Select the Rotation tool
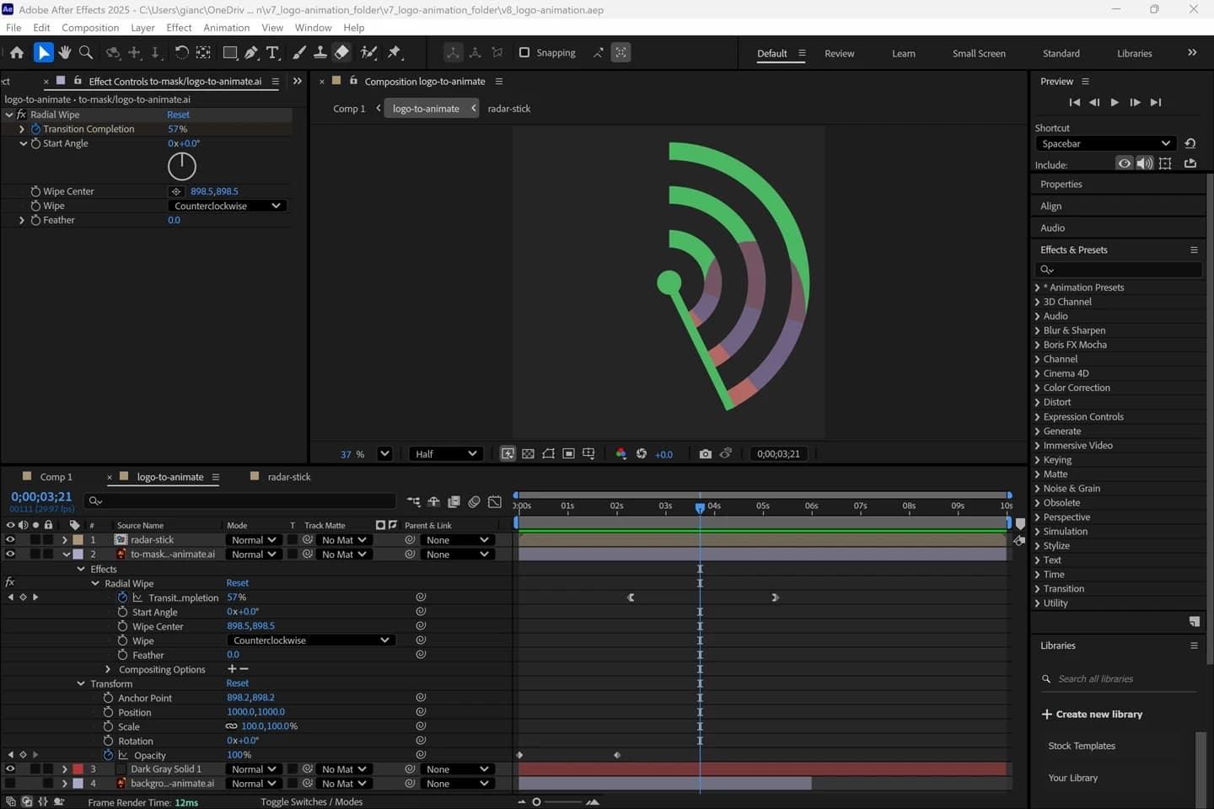 tap(181, 52)
